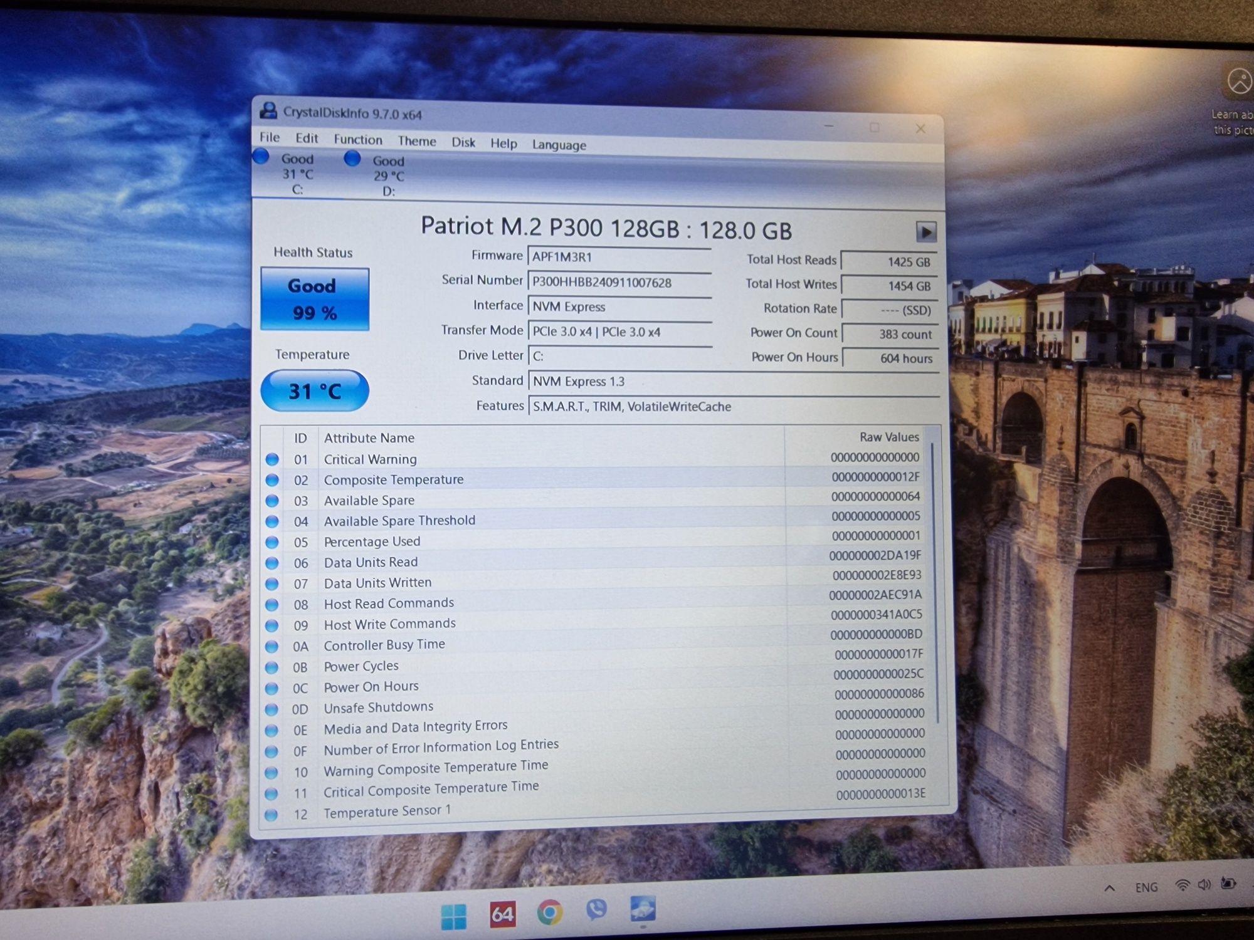Click the Drive Letter field C:
1254x940 pixels.
click(619, 356)
